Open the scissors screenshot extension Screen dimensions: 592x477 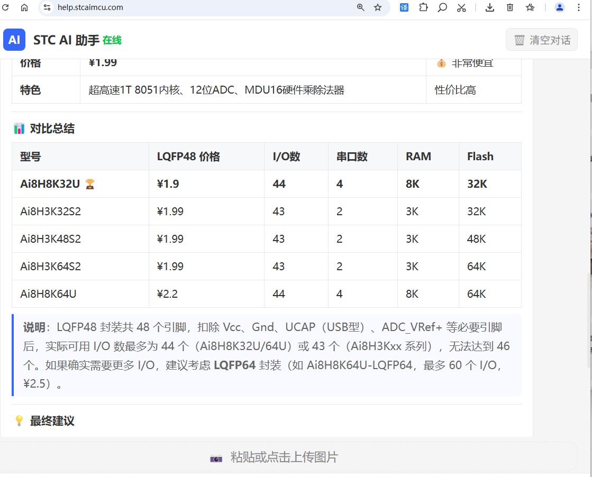[x=461, y=7]
